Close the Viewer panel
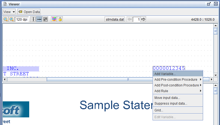The height and width of the screenshot is (125, 220). (216, 4)
